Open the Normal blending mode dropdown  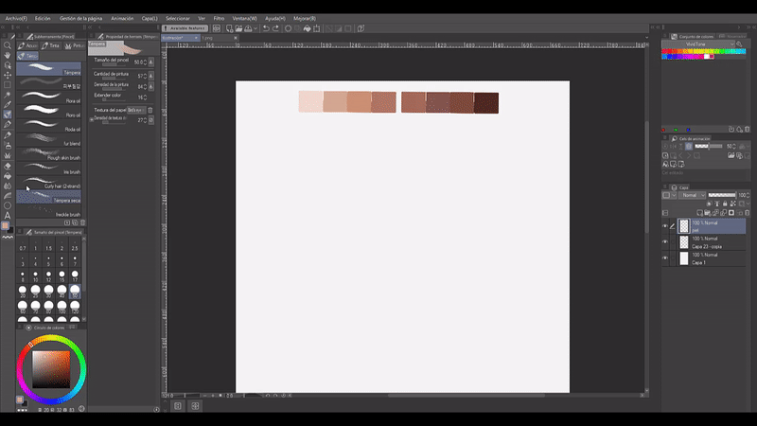[693, 195]
